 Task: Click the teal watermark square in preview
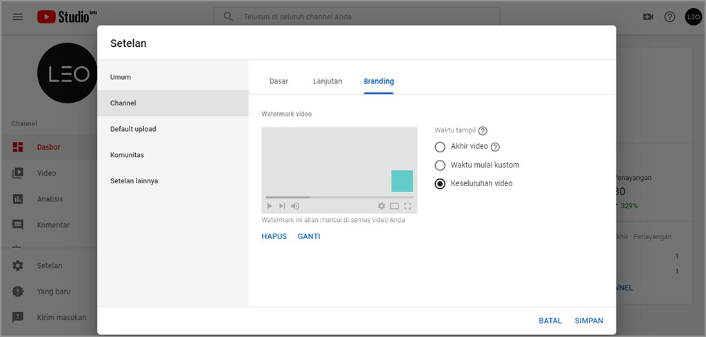tap(402, 181)
